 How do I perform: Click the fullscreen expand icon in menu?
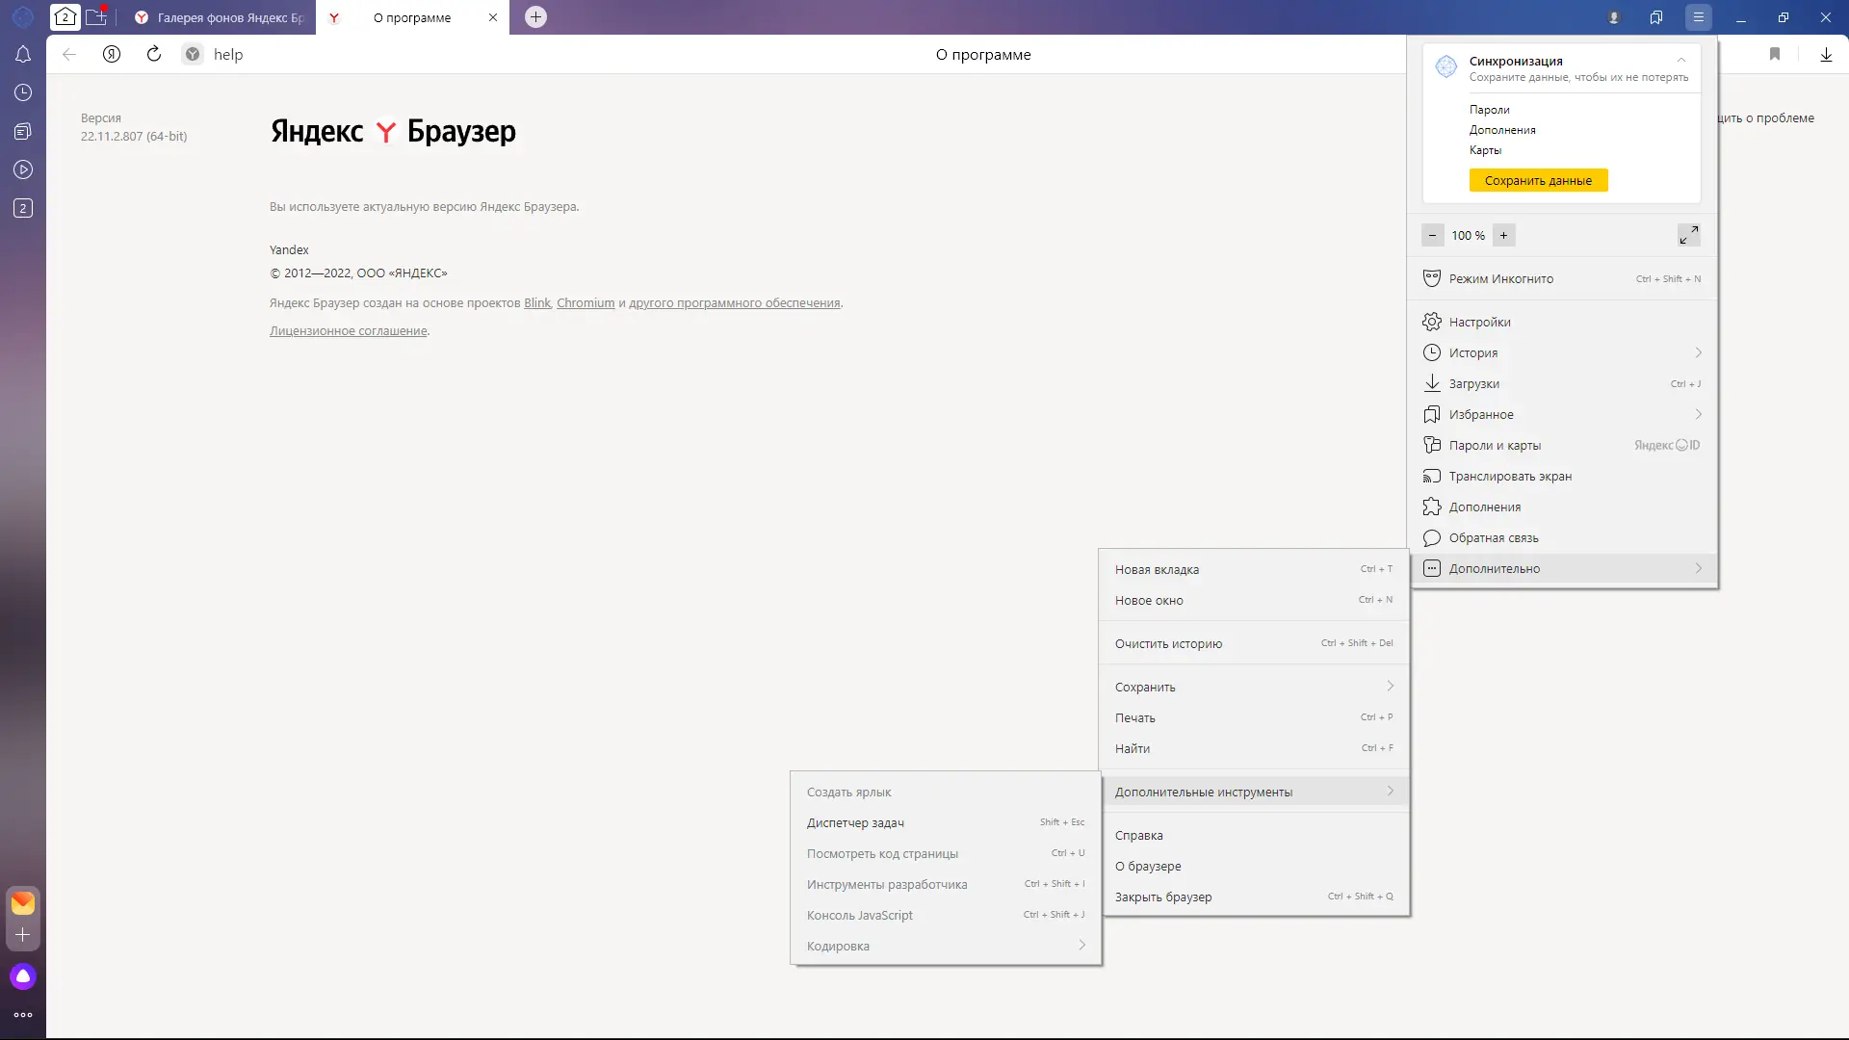[1688, 235]
